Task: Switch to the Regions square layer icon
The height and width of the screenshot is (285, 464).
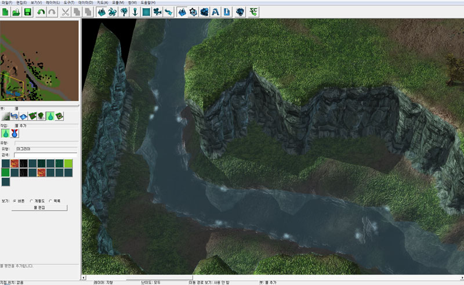Action: (x=146, y=12)
